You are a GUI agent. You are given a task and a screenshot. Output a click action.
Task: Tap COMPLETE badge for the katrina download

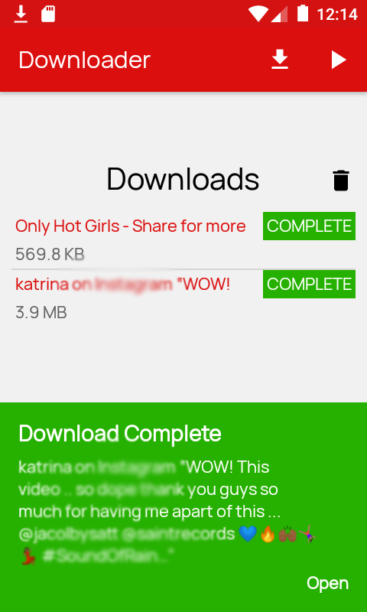pyautogui.click(x=309, y=284)
